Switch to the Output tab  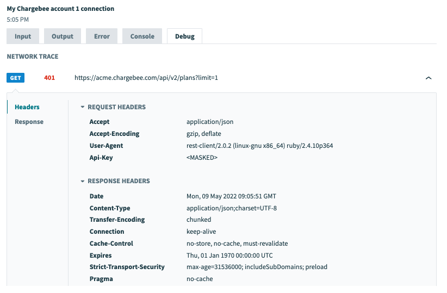point(63,36)
